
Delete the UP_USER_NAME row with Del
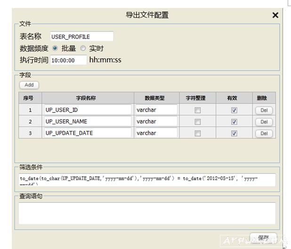(x=264, y=122)
